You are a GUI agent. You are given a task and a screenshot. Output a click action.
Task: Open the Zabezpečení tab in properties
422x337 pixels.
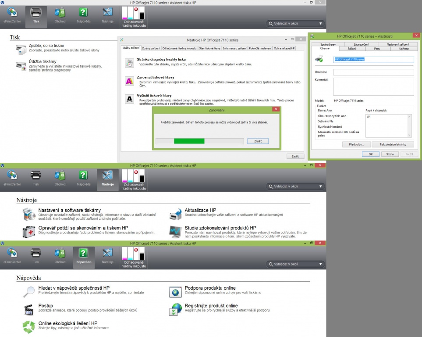tap(361, 44)
